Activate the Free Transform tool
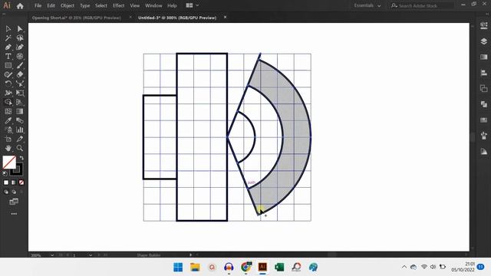Image resolution: width=491 pixels, height=276 pixels. (x=20, y=93)
